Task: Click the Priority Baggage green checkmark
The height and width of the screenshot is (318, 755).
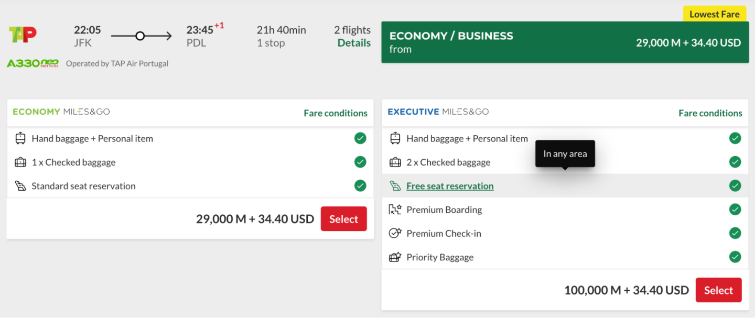Action: coord(735,257)
